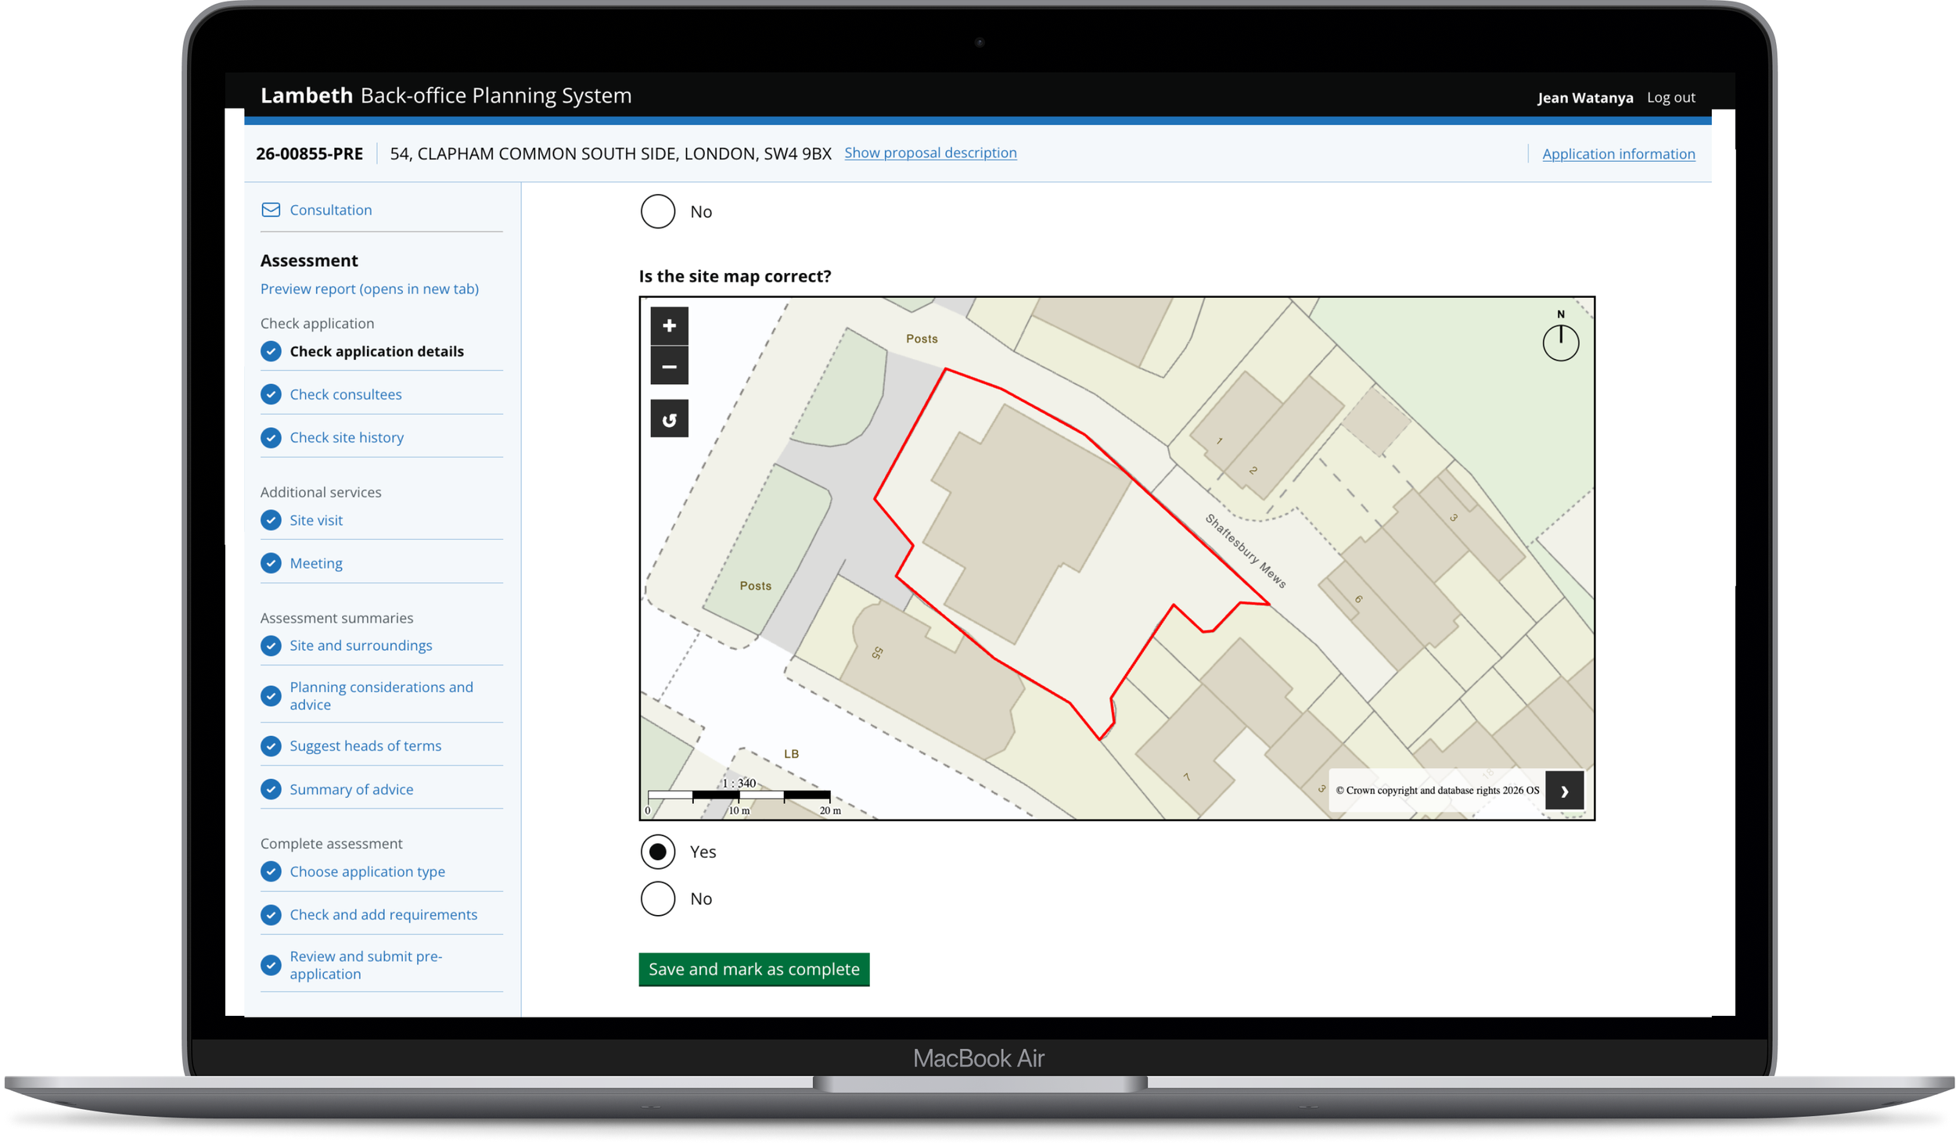Image resolution: width=1956 pixels, height=1145 pixels.
Task: Navigate to Summary of advice
Action: coord(351,789)
